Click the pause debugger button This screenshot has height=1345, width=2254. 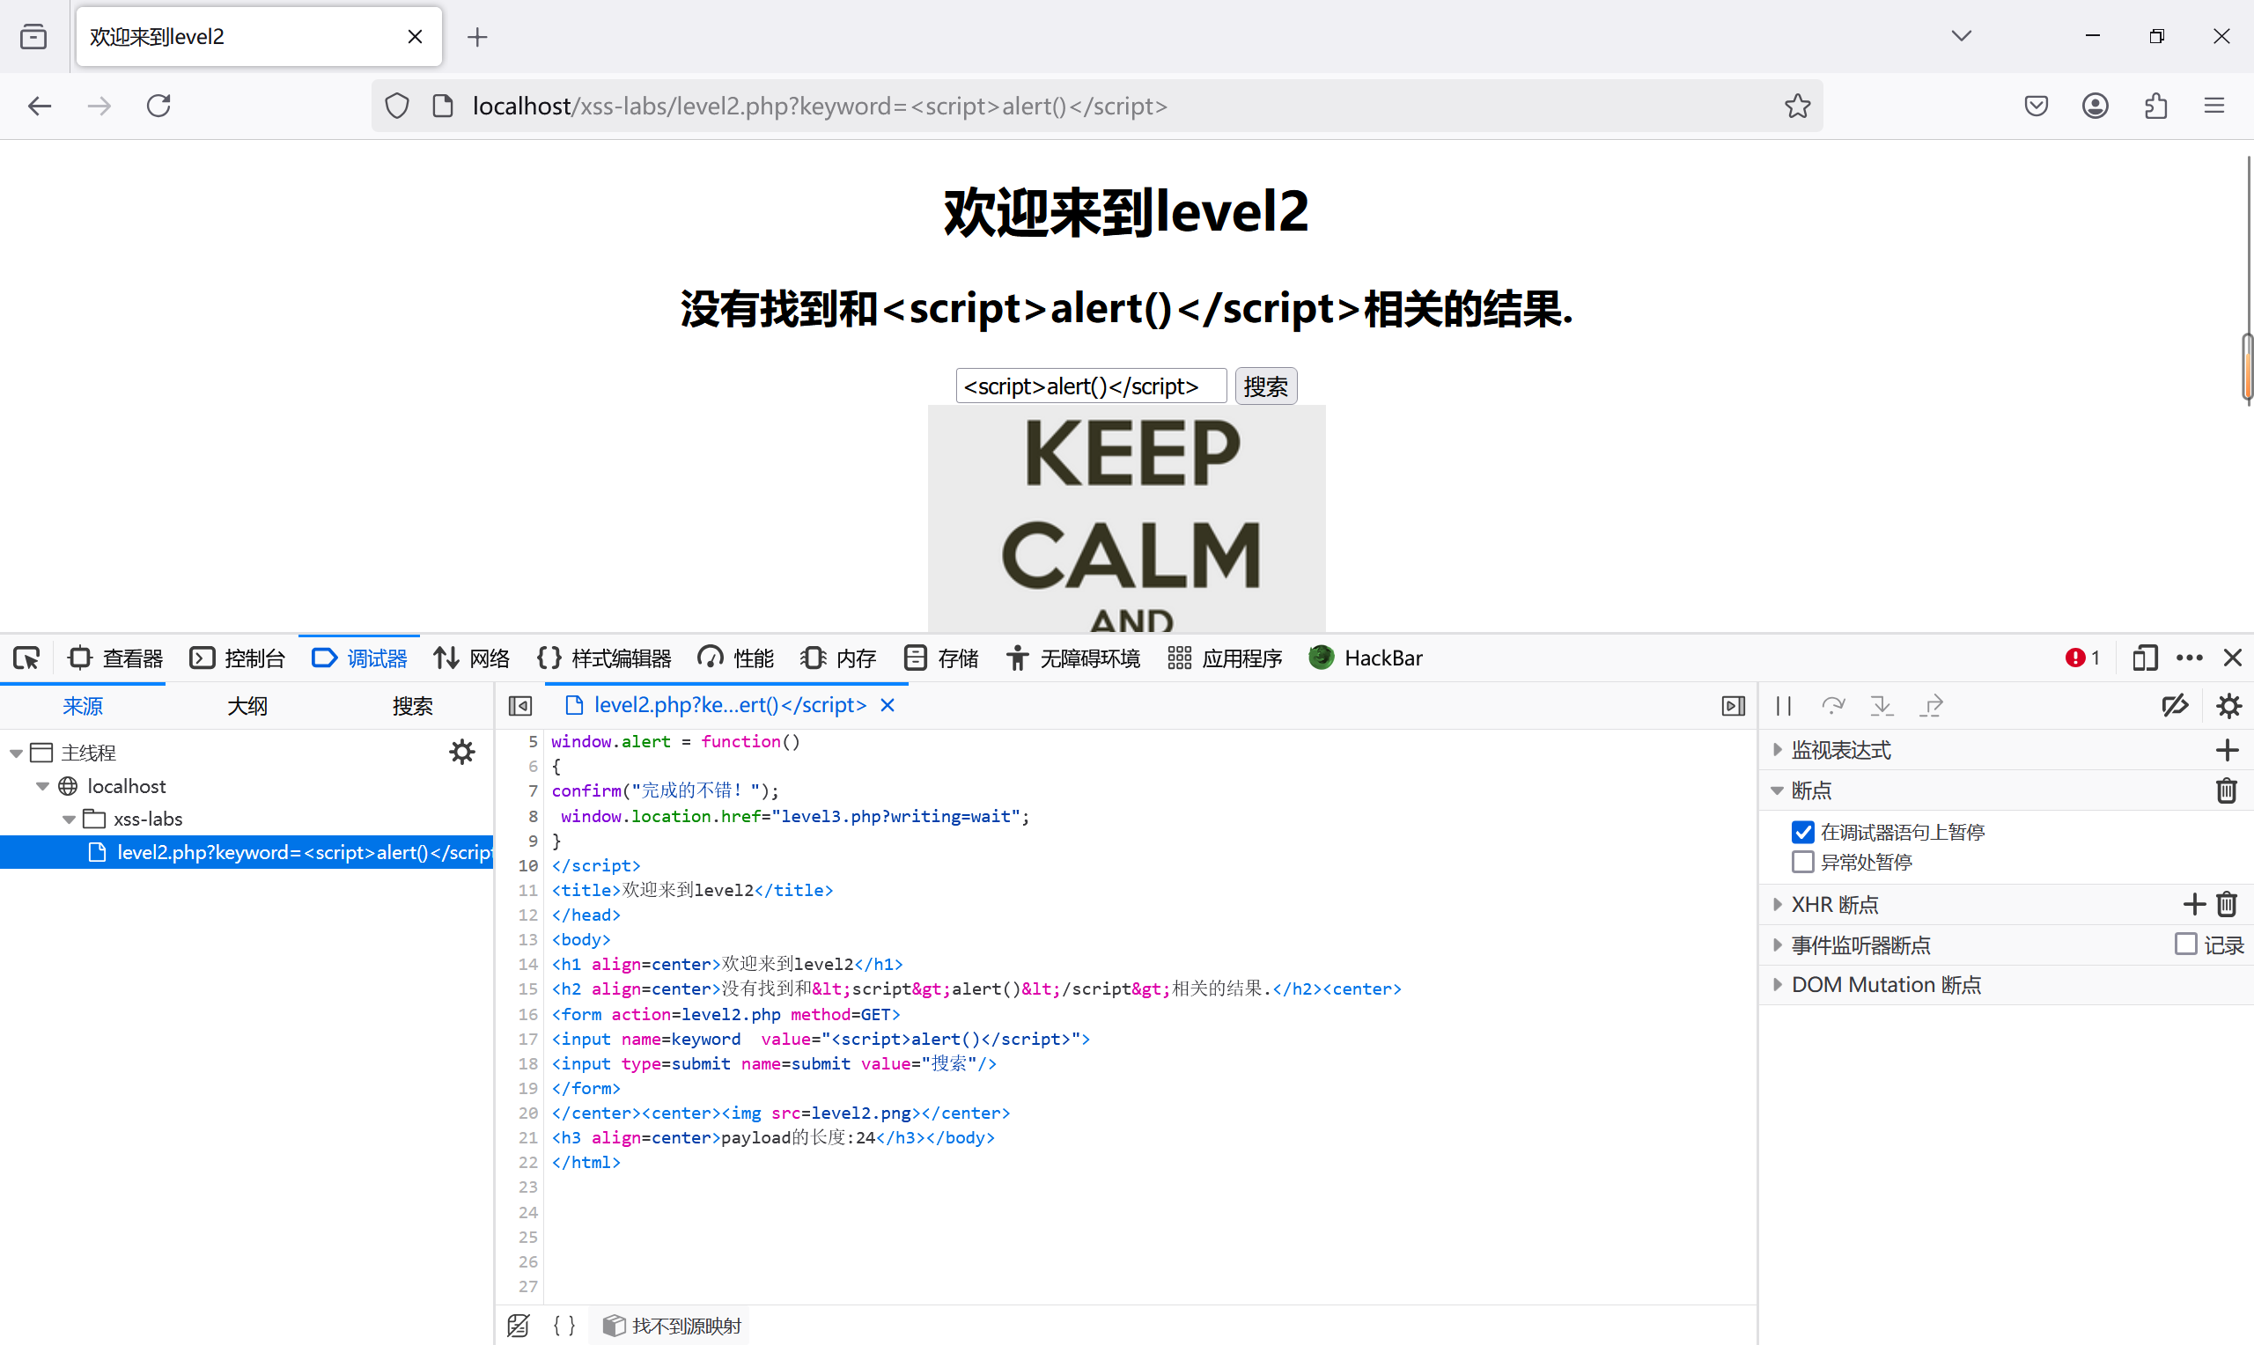click(1784, 705)
